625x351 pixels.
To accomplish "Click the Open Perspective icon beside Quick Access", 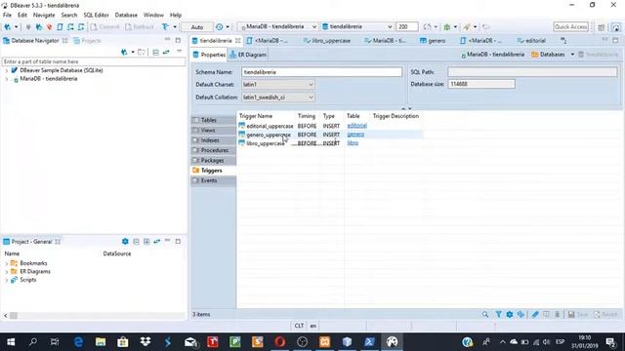I will (602, 27).
